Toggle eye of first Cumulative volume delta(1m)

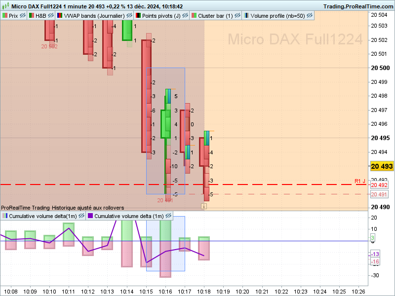pos(81,216)
